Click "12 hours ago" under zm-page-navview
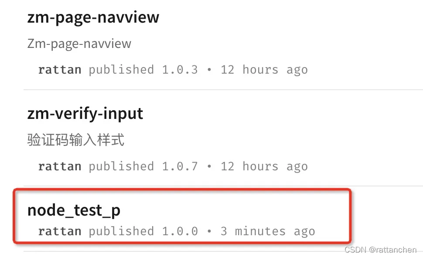The height and width of the screenshot is (257, 423). coord(264,70)
